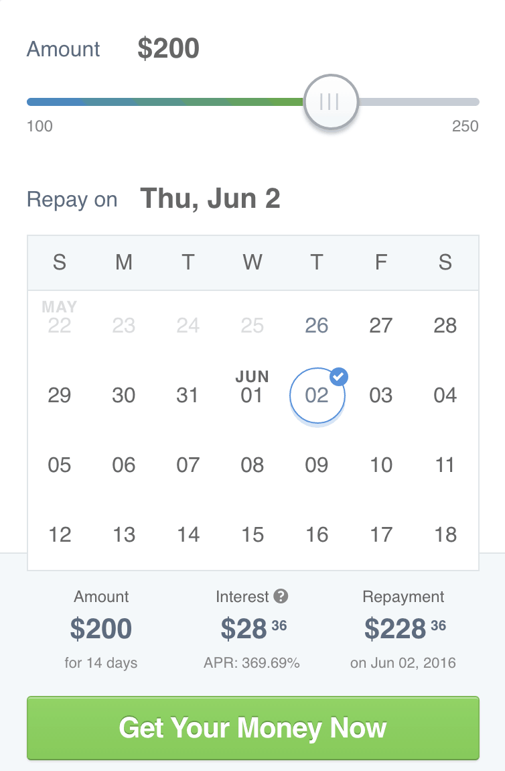The width and height of the screenshot is (505, 771).
Task: Pick May 26 on the calendar
Action: [x=316, y=326]
